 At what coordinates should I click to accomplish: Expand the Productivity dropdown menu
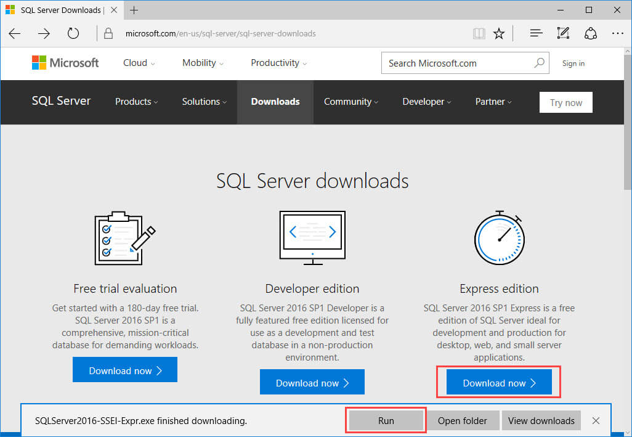pos(278,63)
